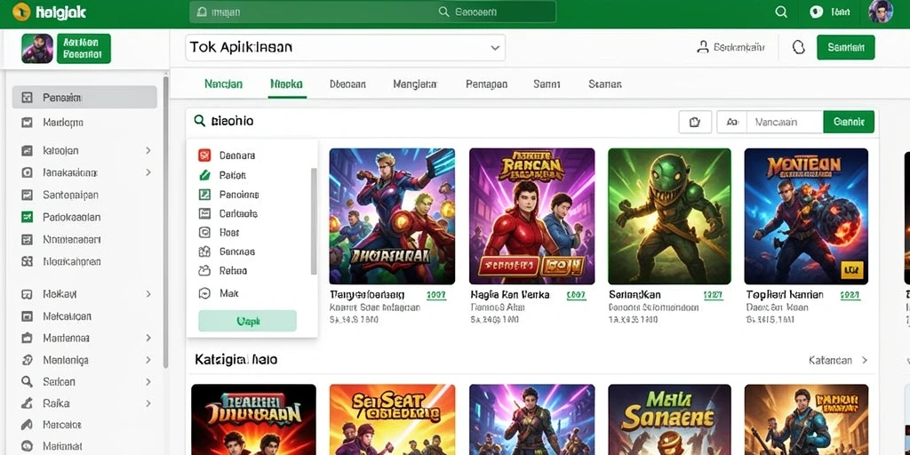Click the Mak icon in dropdown list

point(204,293)
